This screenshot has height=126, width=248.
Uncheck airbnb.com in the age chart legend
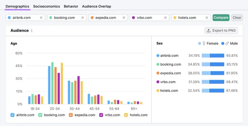coord(12,115)
